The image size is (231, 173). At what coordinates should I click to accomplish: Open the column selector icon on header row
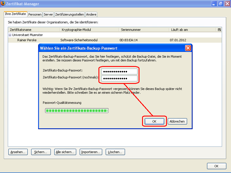click(219, 29)
